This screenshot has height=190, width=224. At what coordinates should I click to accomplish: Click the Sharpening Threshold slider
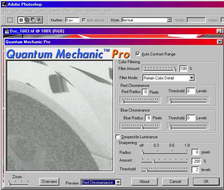point(165,169)
